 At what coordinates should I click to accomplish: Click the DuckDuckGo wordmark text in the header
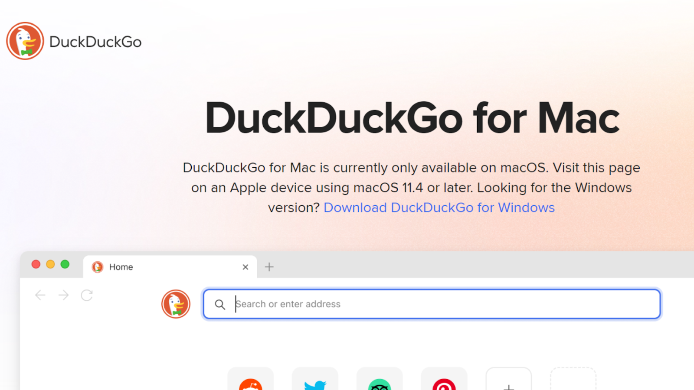[x=95, y=42]
